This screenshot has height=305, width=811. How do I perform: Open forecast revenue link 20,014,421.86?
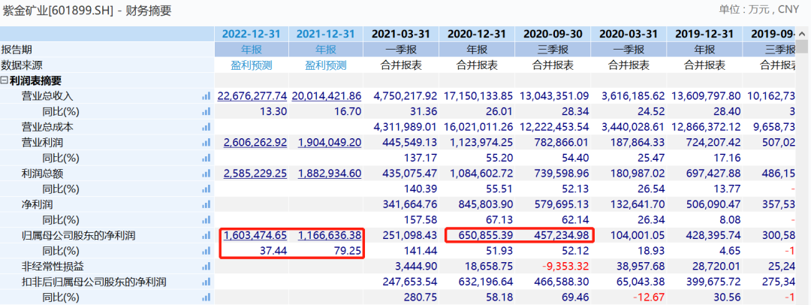[x=327, y=96]
